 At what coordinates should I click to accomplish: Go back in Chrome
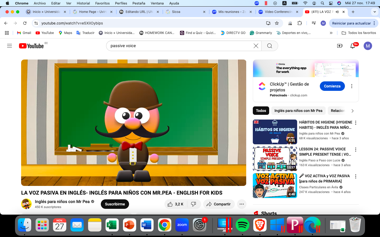pyautogui.click(x=6, y=23)
